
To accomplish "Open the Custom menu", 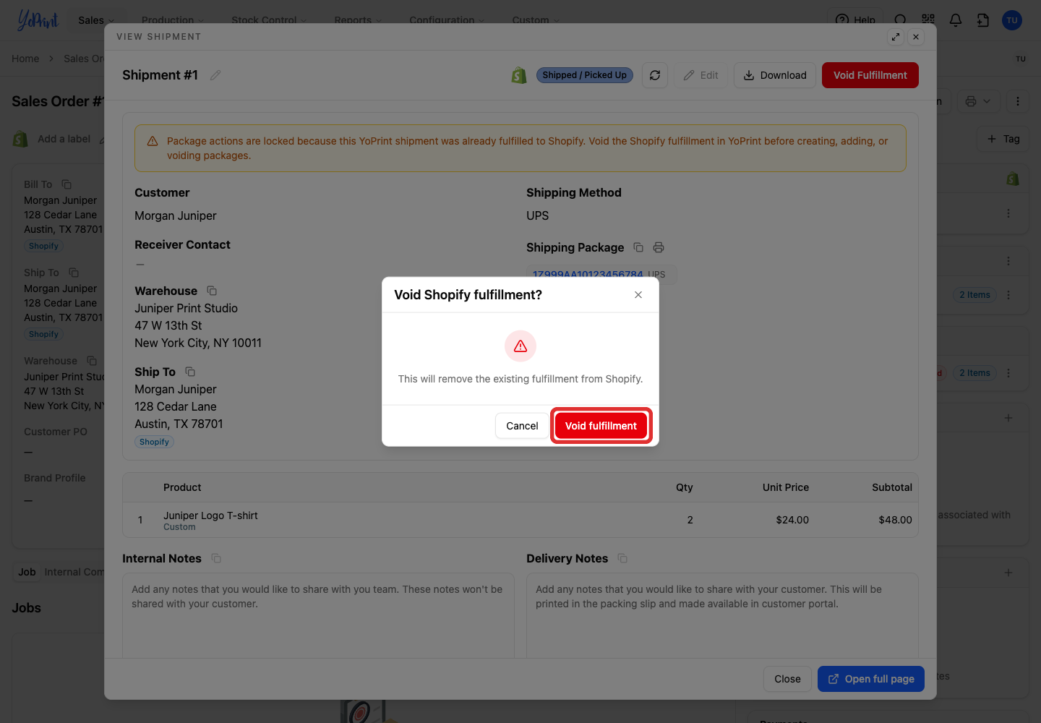I will pos(536,20).
